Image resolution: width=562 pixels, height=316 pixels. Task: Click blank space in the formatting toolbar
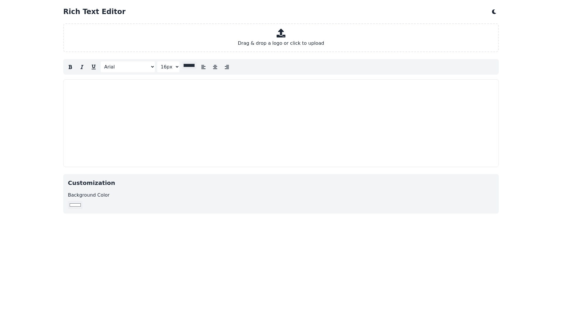[363, 67]
